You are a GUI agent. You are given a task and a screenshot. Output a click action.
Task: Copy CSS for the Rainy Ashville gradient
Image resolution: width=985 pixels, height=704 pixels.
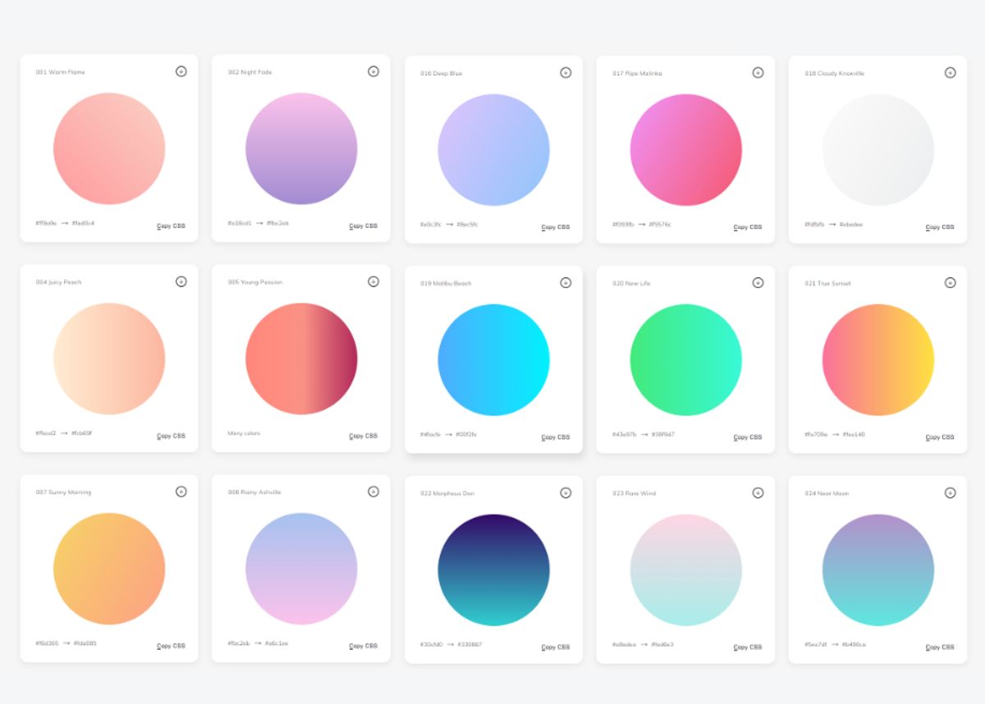(x=364, y=646)
